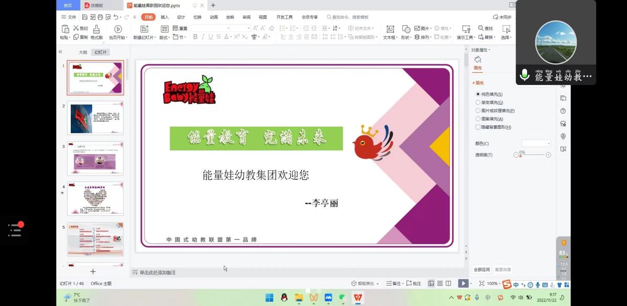Switch to the 大纲 outline tab

point(83,52)
